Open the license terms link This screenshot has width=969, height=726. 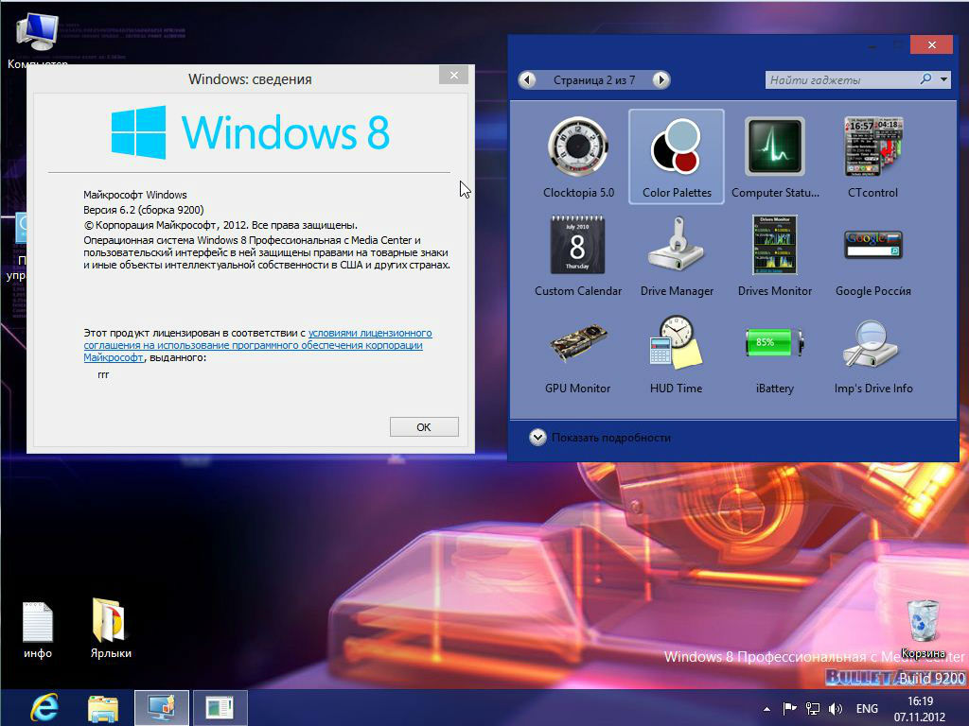pos(257,345)
